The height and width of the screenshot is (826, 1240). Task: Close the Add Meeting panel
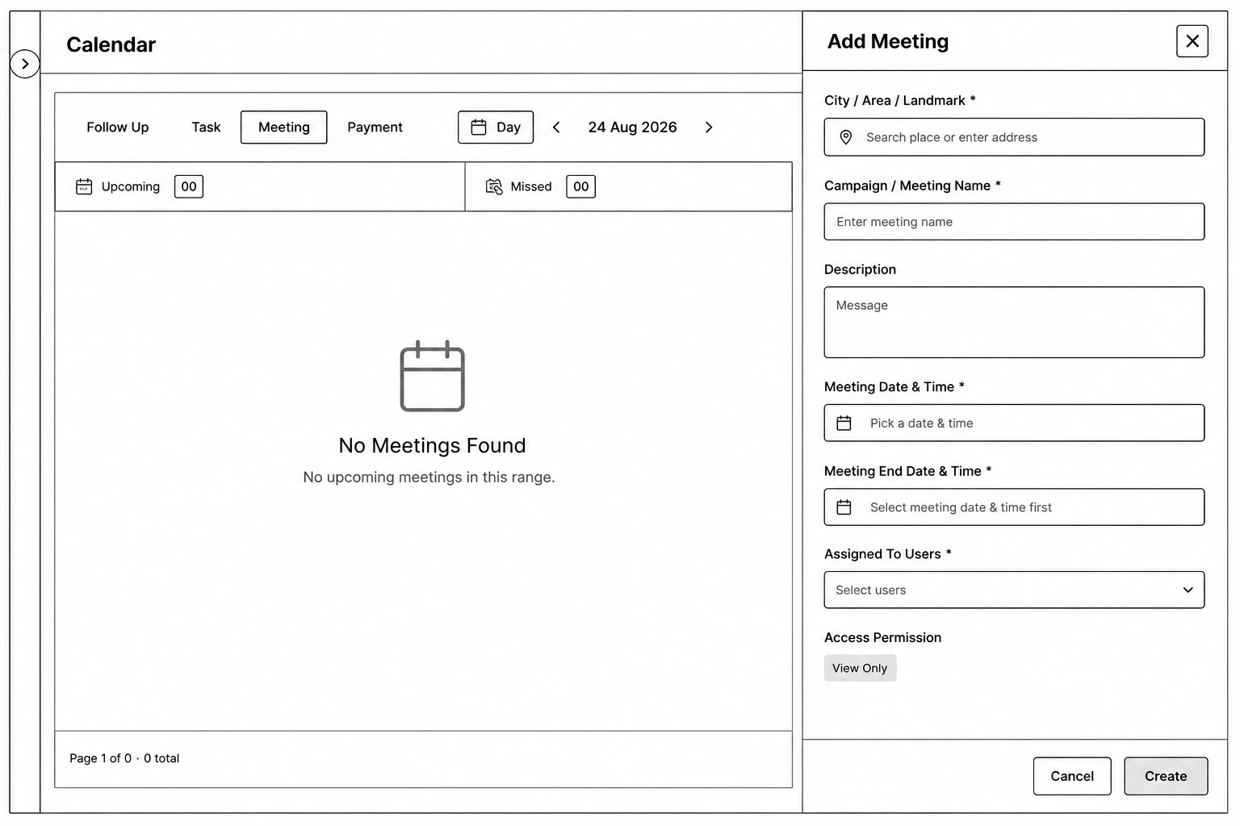point(1192,41)
